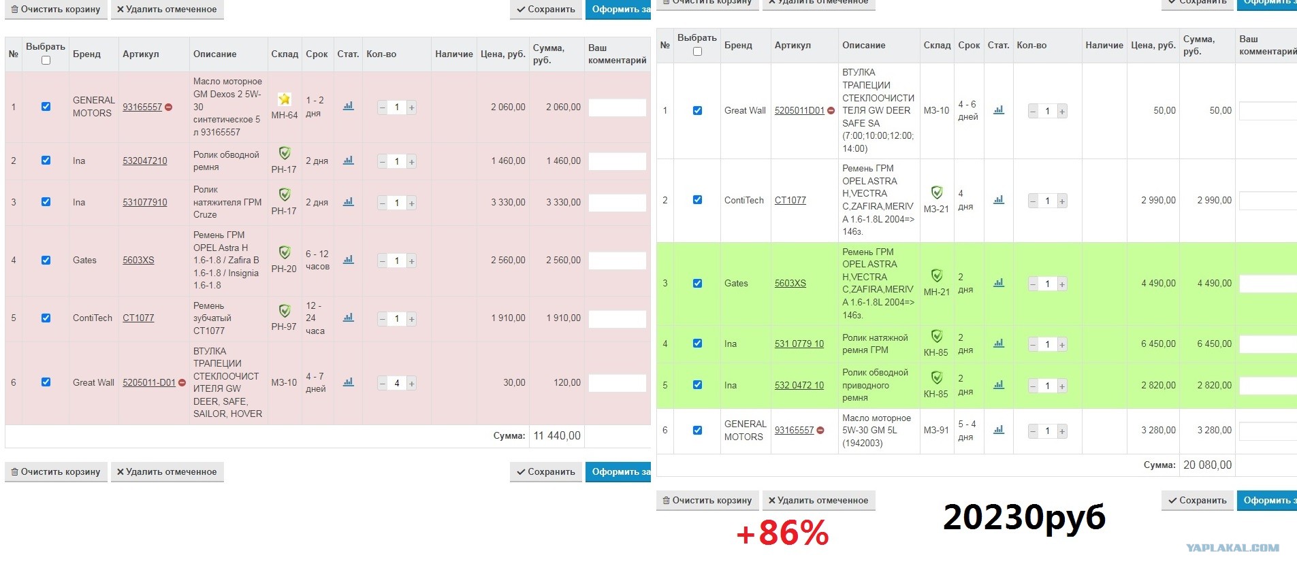Image resolution: width=1297 pixels, height=568 pixels.
Task: Decrease quantity for GENERAL MOTORS in right cart
Action: pyautogui.click(x=1034, y=431)
